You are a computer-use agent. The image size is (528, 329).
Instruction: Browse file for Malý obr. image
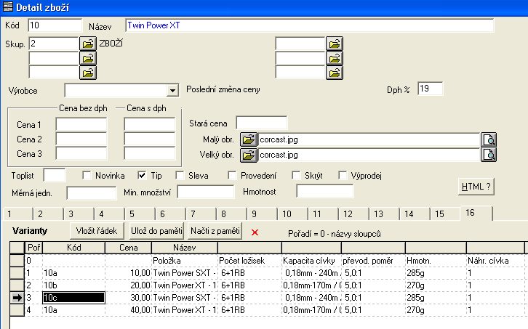(249, 139)
